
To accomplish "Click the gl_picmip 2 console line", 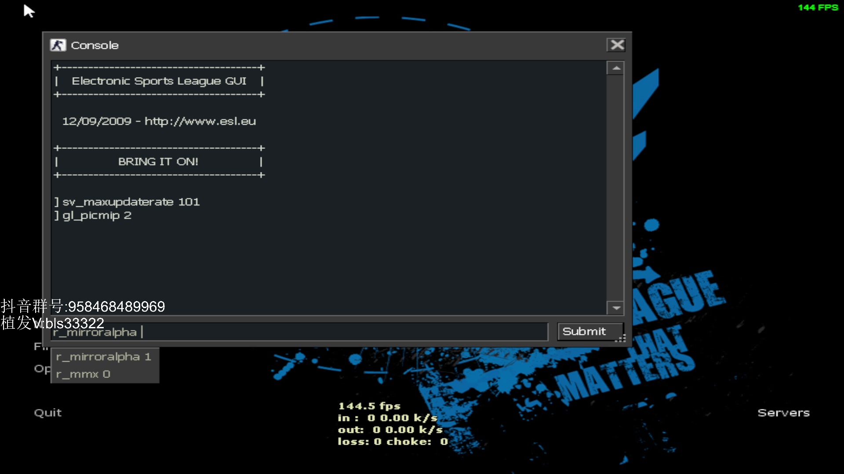I will (x=97, y=215).
